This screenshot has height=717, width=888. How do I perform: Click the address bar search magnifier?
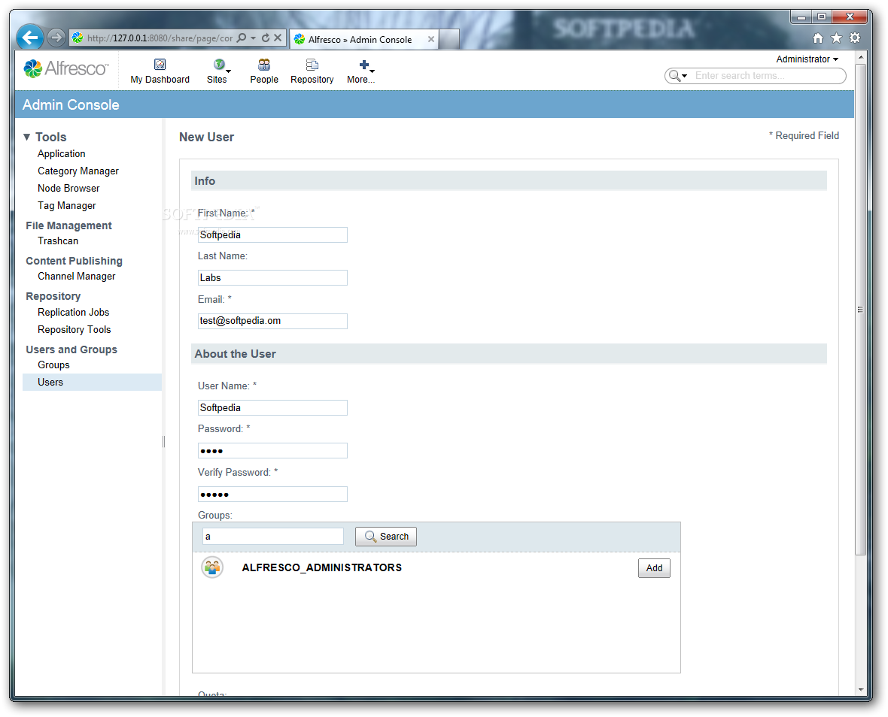pyautogui.click(x=242, y=38)
